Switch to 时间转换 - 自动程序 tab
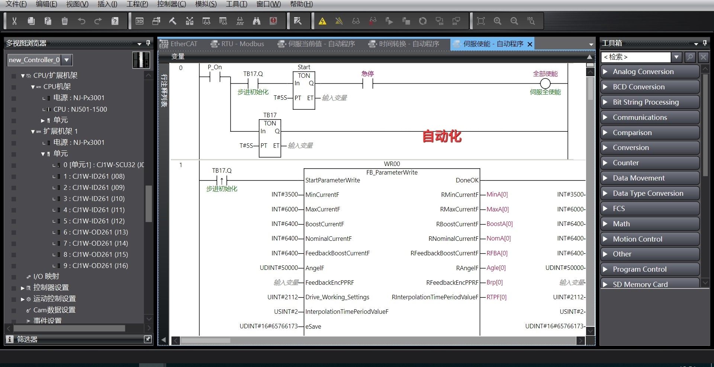 pyautogui.click(x=404, y=44)
